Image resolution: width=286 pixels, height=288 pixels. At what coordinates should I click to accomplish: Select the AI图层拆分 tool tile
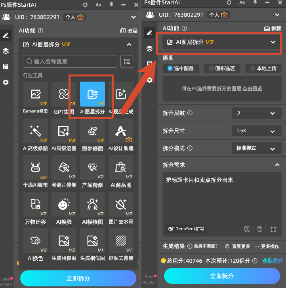pos(92,98)
